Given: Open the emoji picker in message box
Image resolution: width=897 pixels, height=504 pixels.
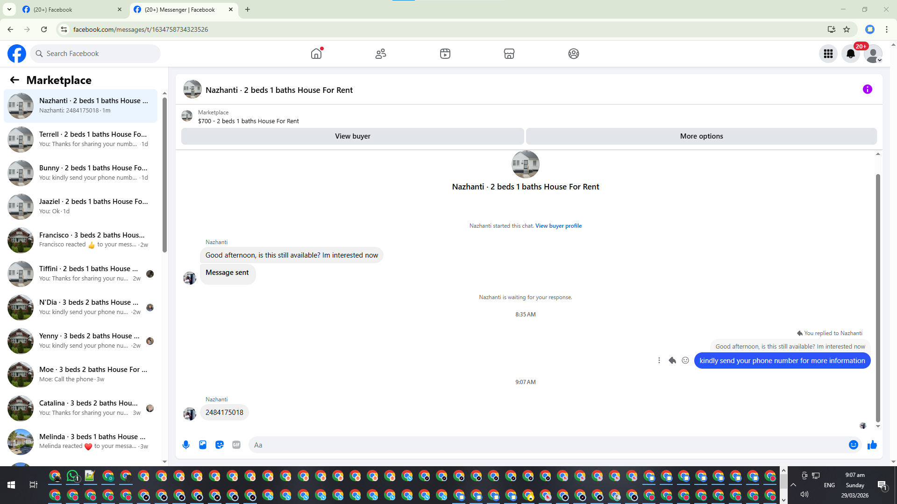Looking at the screenshot, I should [x=854, y=445].
